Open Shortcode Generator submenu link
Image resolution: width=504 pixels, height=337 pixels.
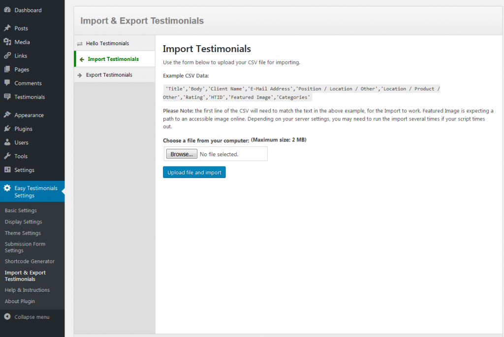click(x=30, y=261)
